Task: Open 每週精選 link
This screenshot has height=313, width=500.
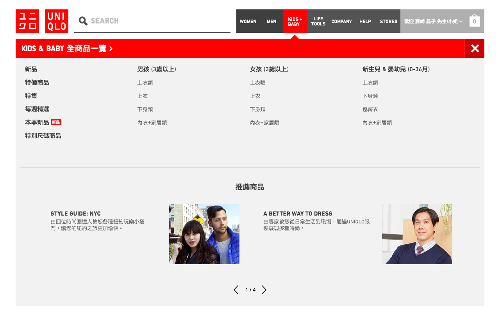Action: coord(37,109)
